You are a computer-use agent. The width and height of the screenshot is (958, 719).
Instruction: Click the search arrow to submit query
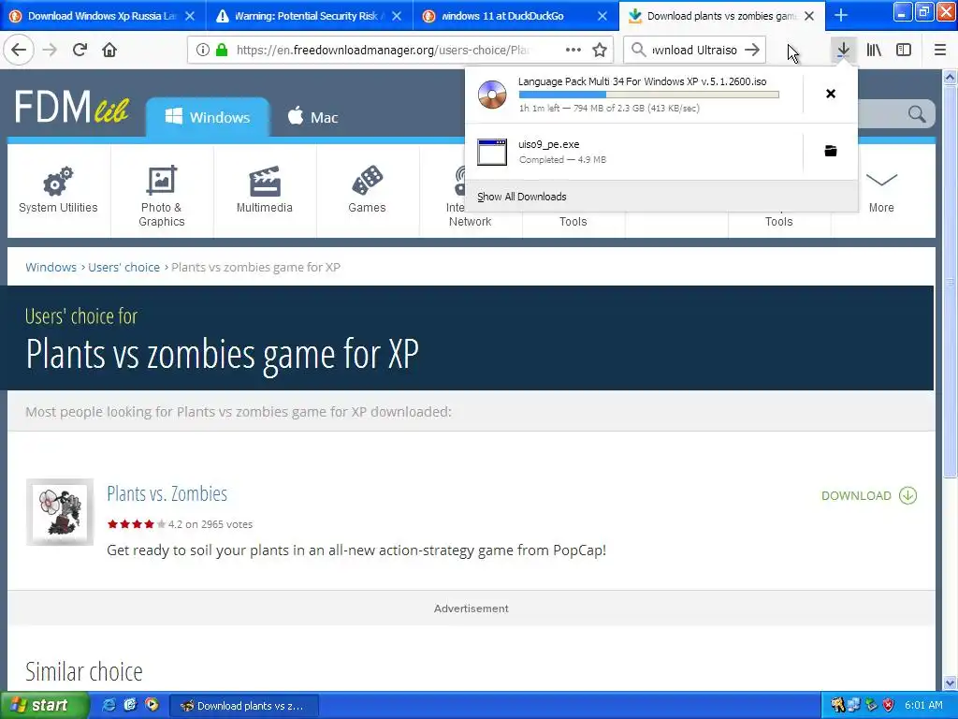click(752, 50)
